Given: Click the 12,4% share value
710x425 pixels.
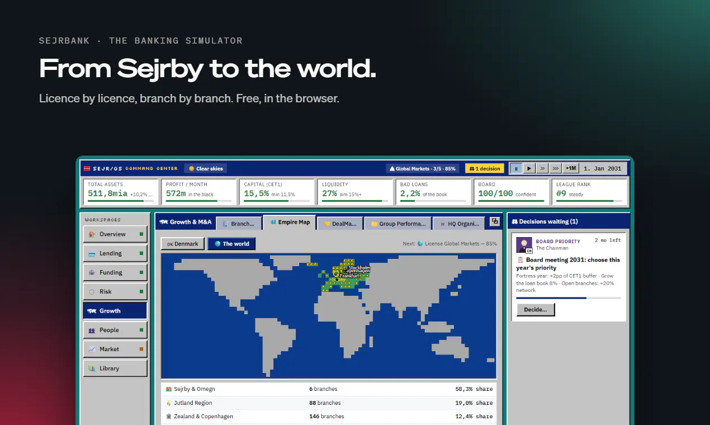Looking at the screenshot, I should [x=474, y=416].
